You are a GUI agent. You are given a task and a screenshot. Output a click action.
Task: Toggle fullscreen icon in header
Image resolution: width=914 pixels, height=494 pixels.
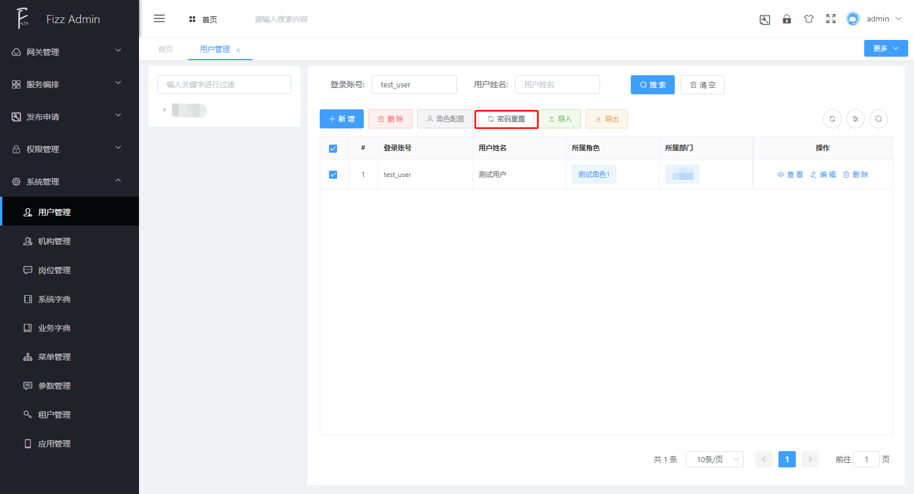(x=831, y=19)
